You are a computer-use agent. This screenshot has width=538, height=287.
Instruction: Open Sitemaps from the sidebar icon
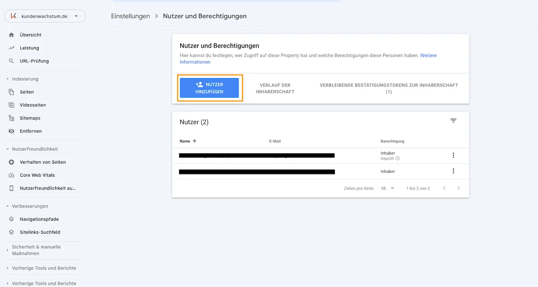(10, 117)
